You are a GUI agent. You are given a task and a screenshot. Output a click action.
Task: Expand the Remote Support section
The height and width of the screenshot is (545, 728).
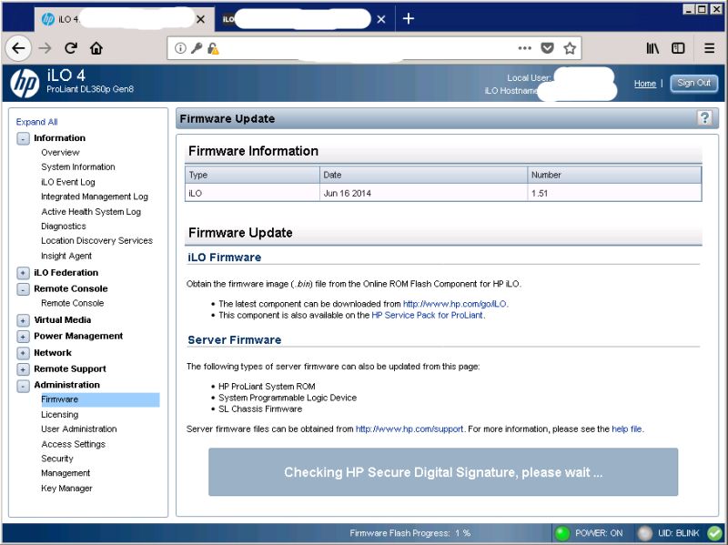coord(22,368)
